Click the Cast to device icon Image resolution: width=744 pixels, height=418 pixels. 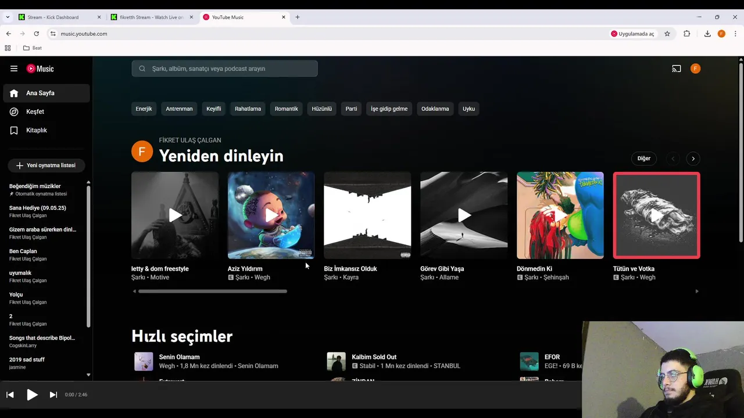677,69
